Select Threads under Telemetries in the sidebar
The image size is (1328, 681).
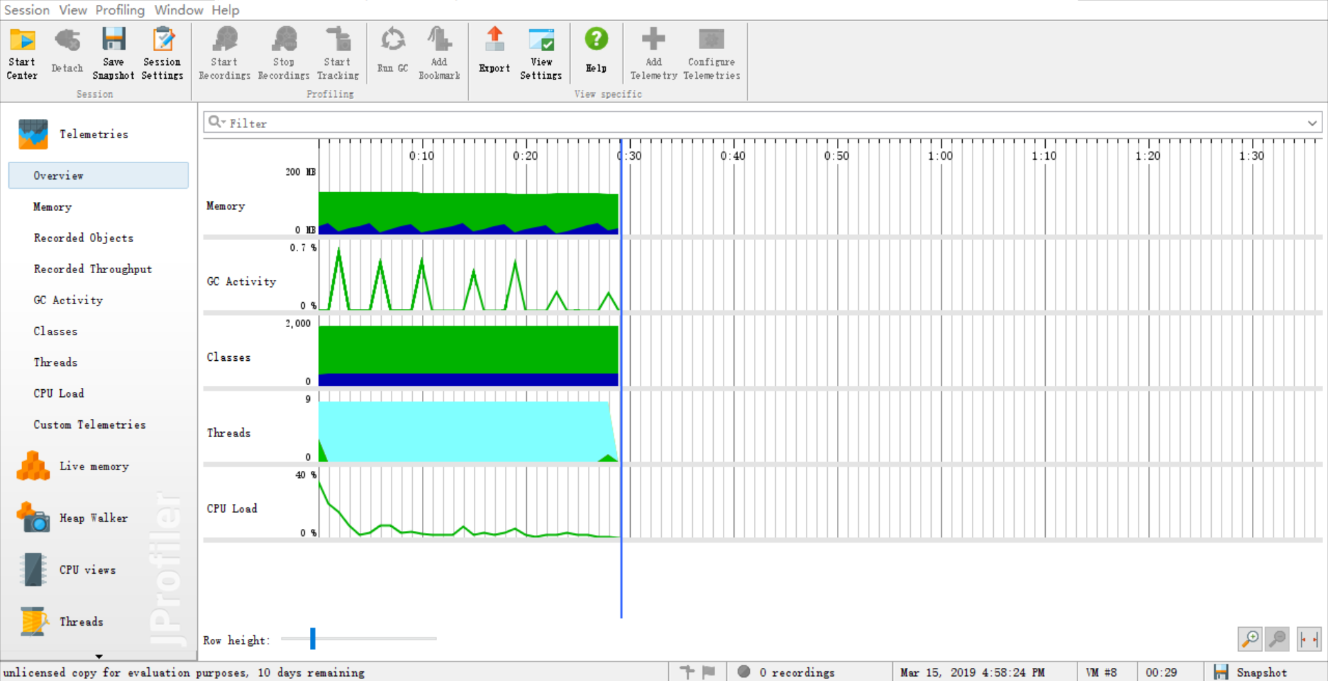pyautogui.click(x=55, y=362)
